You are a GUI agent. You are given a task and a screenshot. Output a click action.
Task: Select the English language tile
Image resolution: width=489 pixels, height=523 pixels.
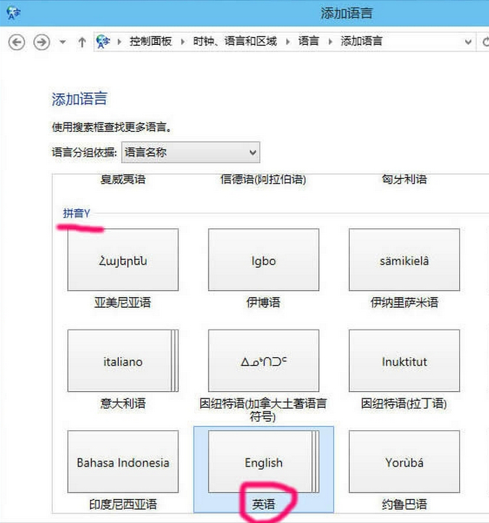(x=263, y=462)
